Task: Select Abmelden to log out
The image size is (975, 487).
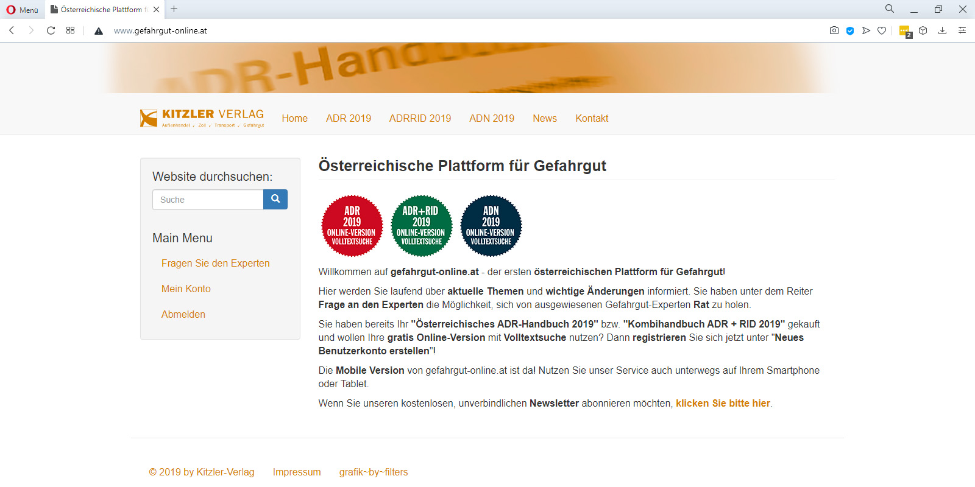Action: click(183, 314)
